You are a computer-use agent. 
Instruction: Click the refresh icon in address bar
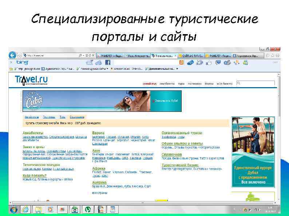point(90,55)
